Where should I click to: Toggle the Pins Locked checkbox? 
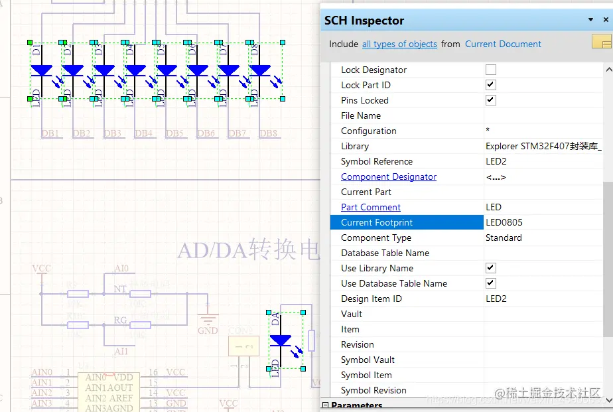491,100
